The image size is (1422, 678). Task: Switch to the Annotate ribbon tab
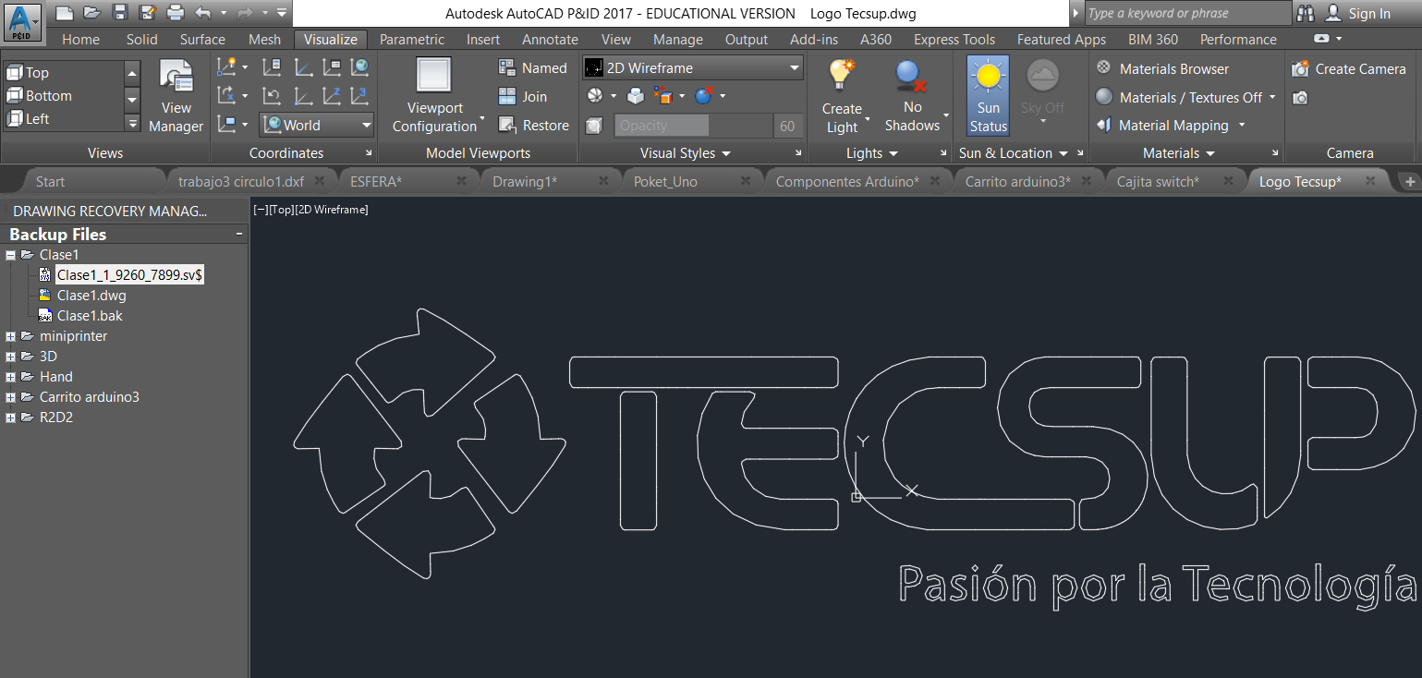550,39
